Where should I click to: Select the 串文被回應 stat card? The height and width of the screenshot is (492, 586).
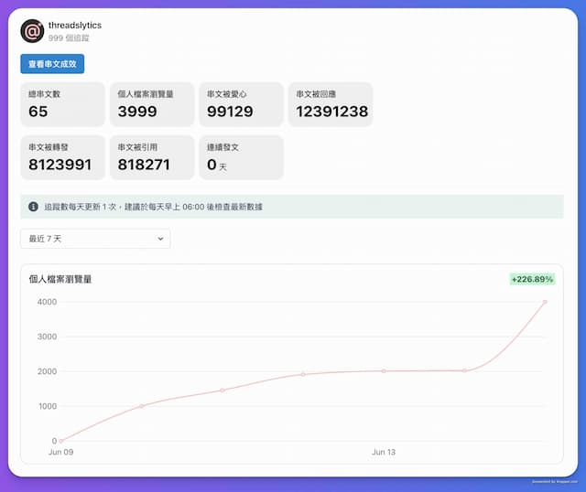point(331,104)
